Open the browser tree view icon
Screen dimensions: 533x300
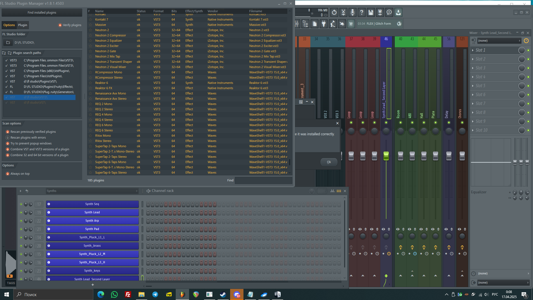point(305,24)
